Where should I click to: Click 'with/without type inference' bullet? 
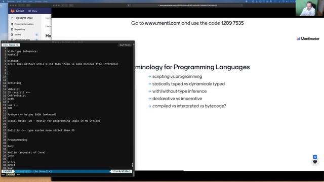tap(179, 91)
